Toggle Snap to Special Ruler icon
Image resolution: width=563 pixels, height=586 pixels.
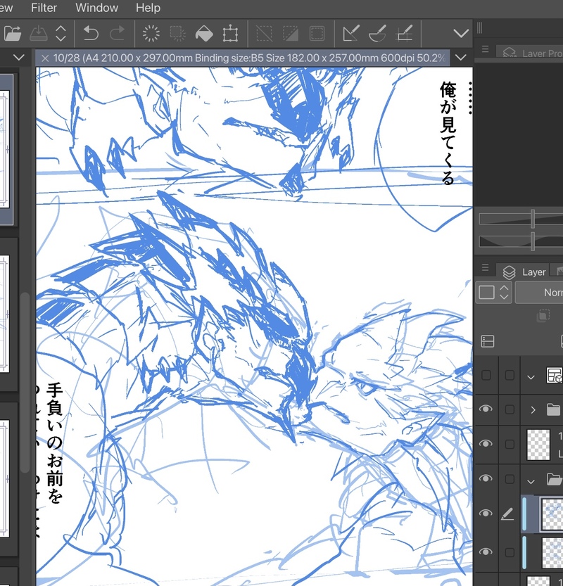378,34
